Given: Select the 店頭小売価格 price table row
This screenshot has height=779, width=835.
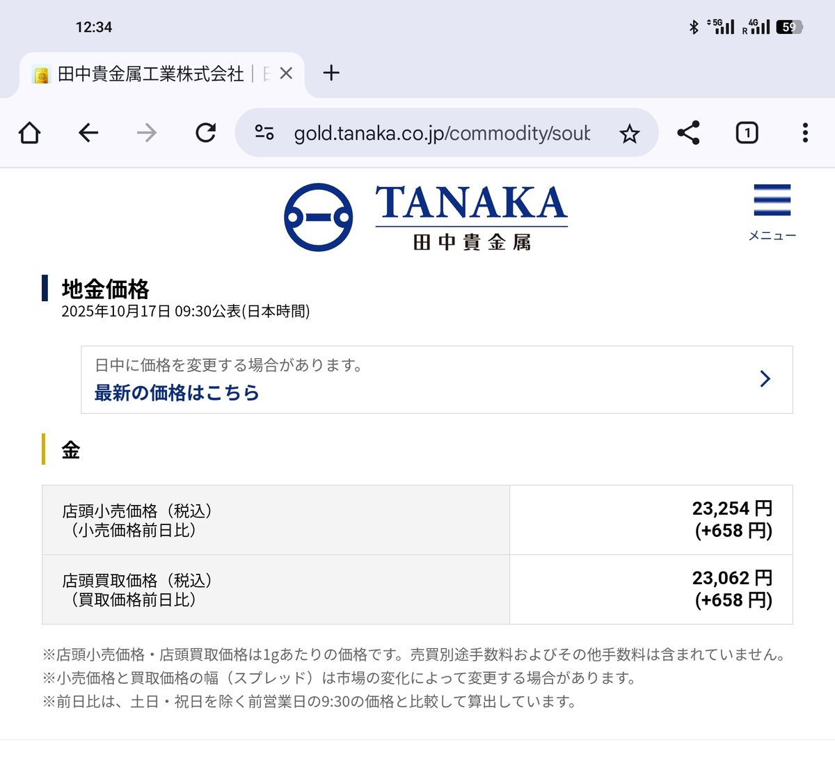Looking at the screenshot, I should [x=417, y=519].
